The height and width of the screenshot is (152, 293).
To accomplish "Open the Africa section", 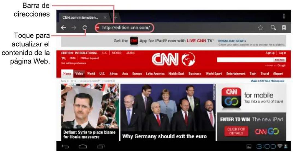I will click(x=113, y=74).
